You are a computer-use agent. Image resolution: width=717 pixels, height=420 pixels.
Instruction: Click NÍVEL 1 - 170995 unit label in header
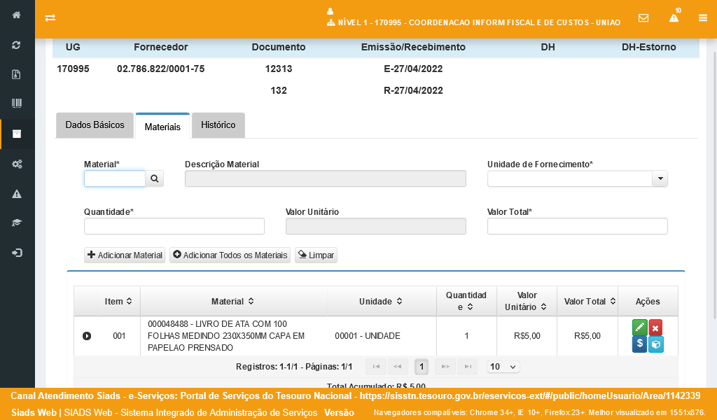[x=479, y=22]
